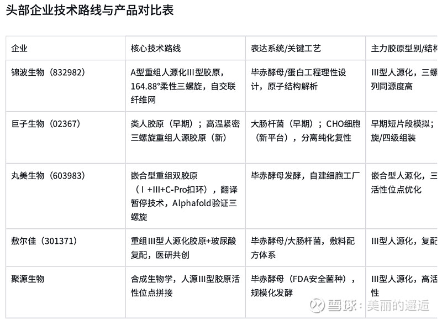The width and height of the screenshot is (442, 319).
Task: Click cell 毕赤酵母/蛋白工程理性设计
Action: point(306,86)
